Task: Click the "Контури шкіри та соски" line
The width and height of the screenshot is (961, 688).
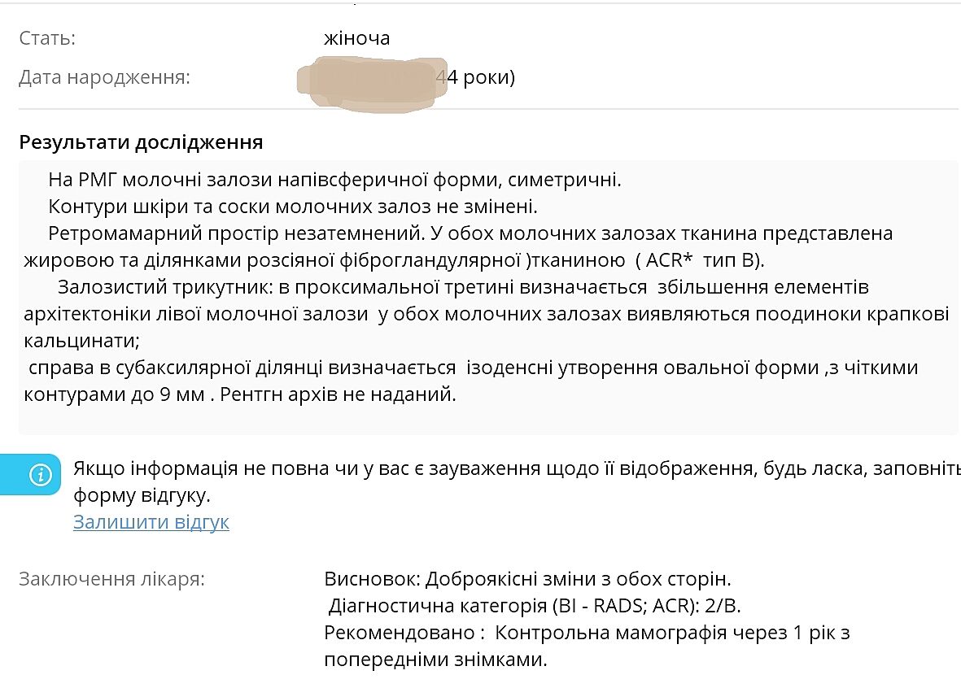Action: [x=292, y=206]
